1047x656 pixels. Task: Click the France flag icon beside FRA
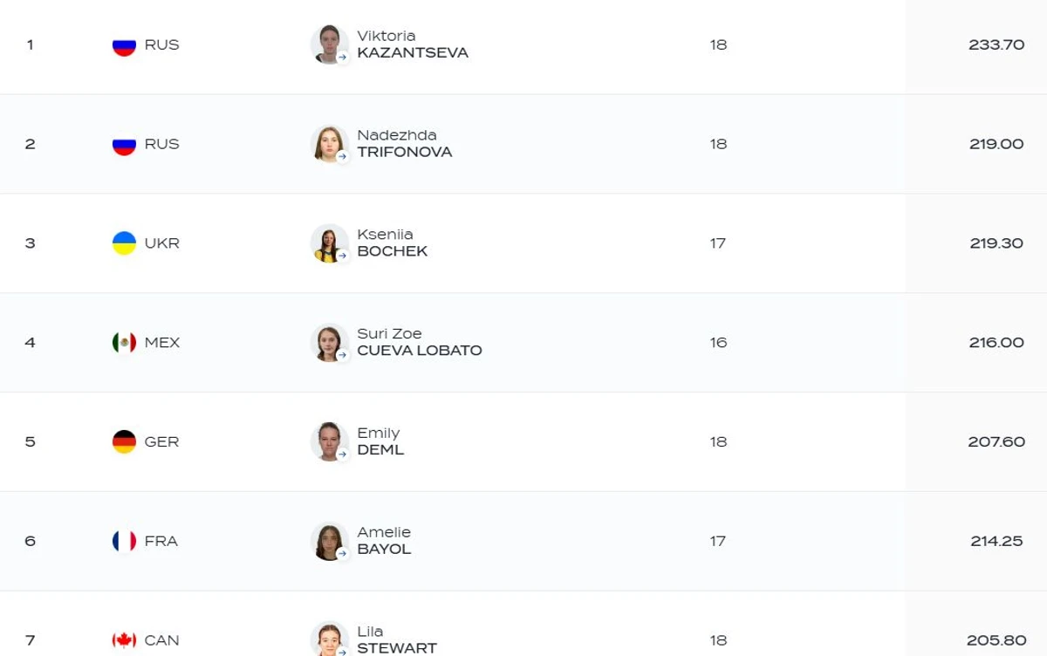[x=124, y=542]
